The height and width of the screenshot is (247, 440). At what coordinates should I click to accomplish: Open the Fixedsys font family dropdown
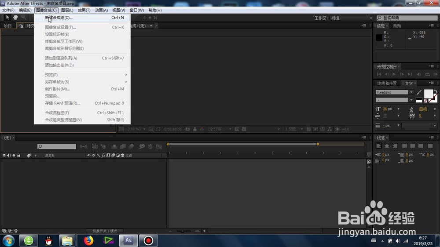click(411, 92)
